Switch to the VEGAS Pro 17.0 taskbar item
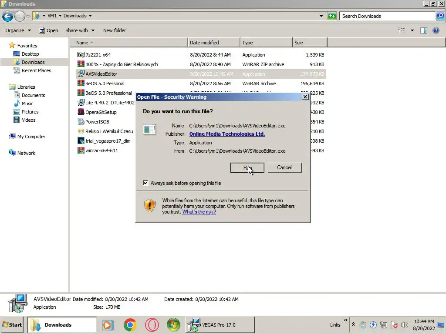The height and width of the screenshot is (334, 446). pyautogui.click(x=220, y=324)
